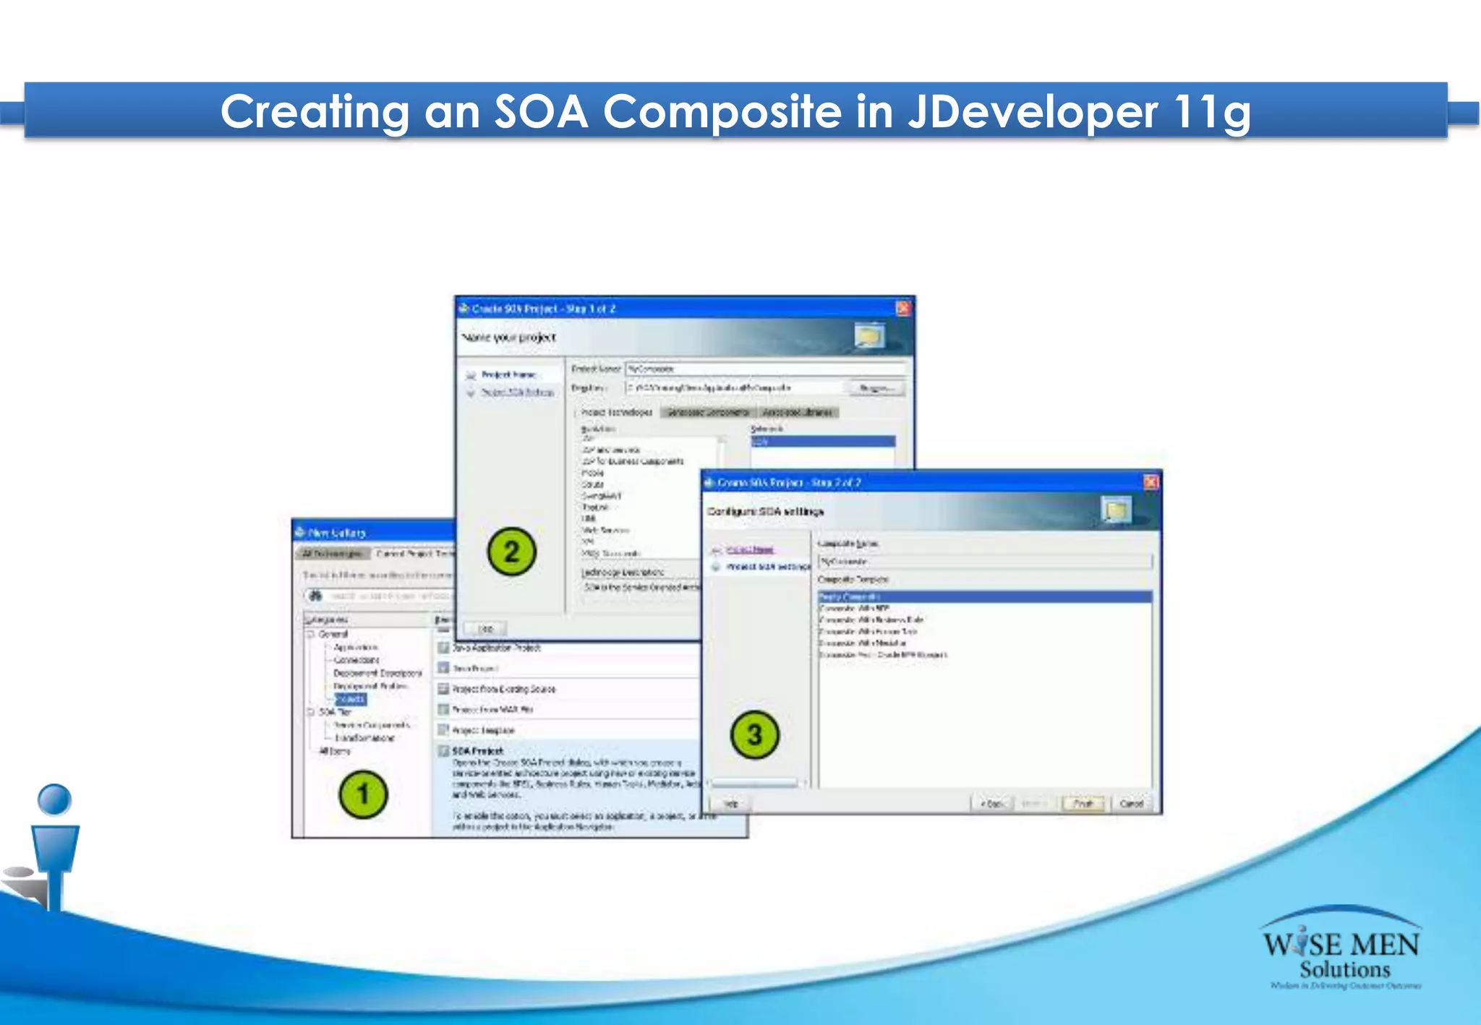This screenshot has height=1025, width=1481.
Task: Click the folder icon in Step 2 header
Action: tap(1116, 510)
